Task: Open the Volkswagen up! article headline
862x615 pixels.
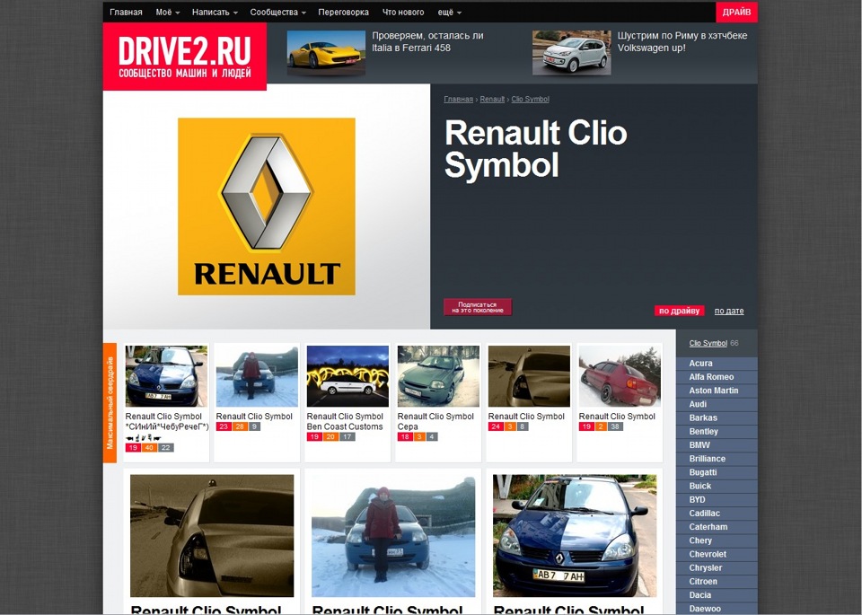Action: click(x=682, y=42)
